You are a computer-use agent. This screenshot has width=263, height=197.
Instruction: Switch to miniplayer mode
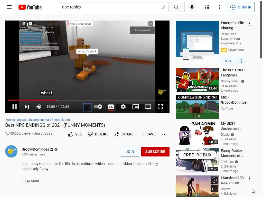point(136,107)
